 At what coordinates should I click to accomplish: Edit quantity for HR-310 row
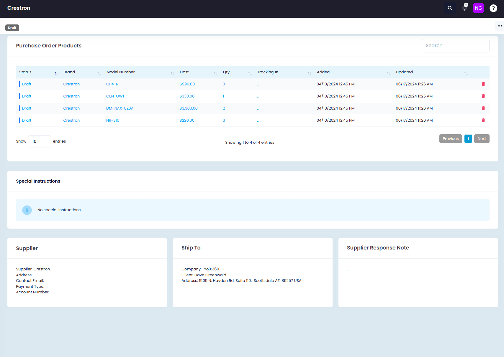pyautogui.click(x=224, y=120)
